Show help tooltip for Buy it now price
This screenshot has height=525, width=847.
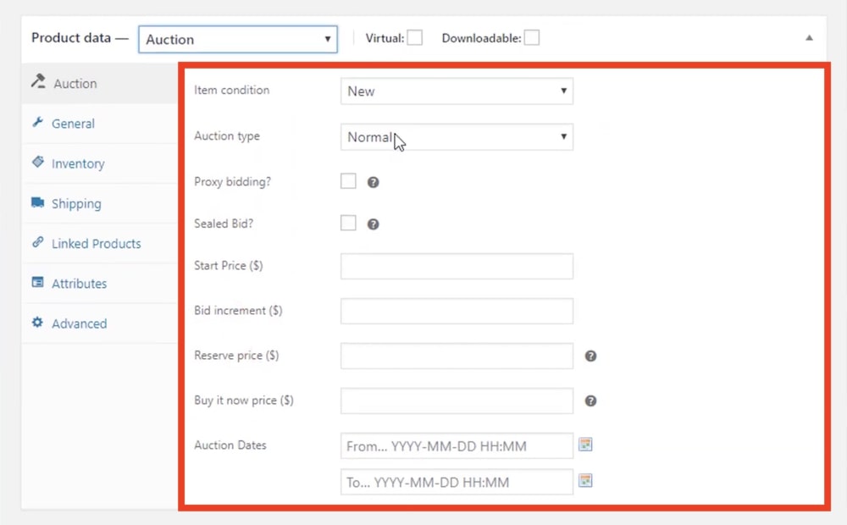click(590, 401)
